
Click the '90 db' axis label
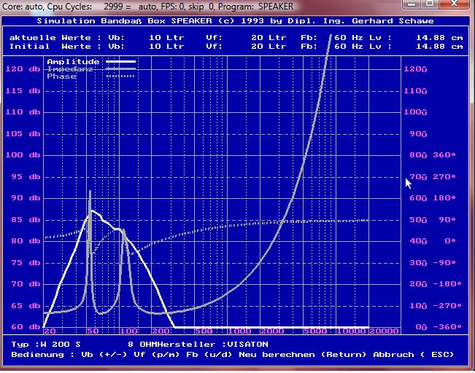(x=26, y=198)
